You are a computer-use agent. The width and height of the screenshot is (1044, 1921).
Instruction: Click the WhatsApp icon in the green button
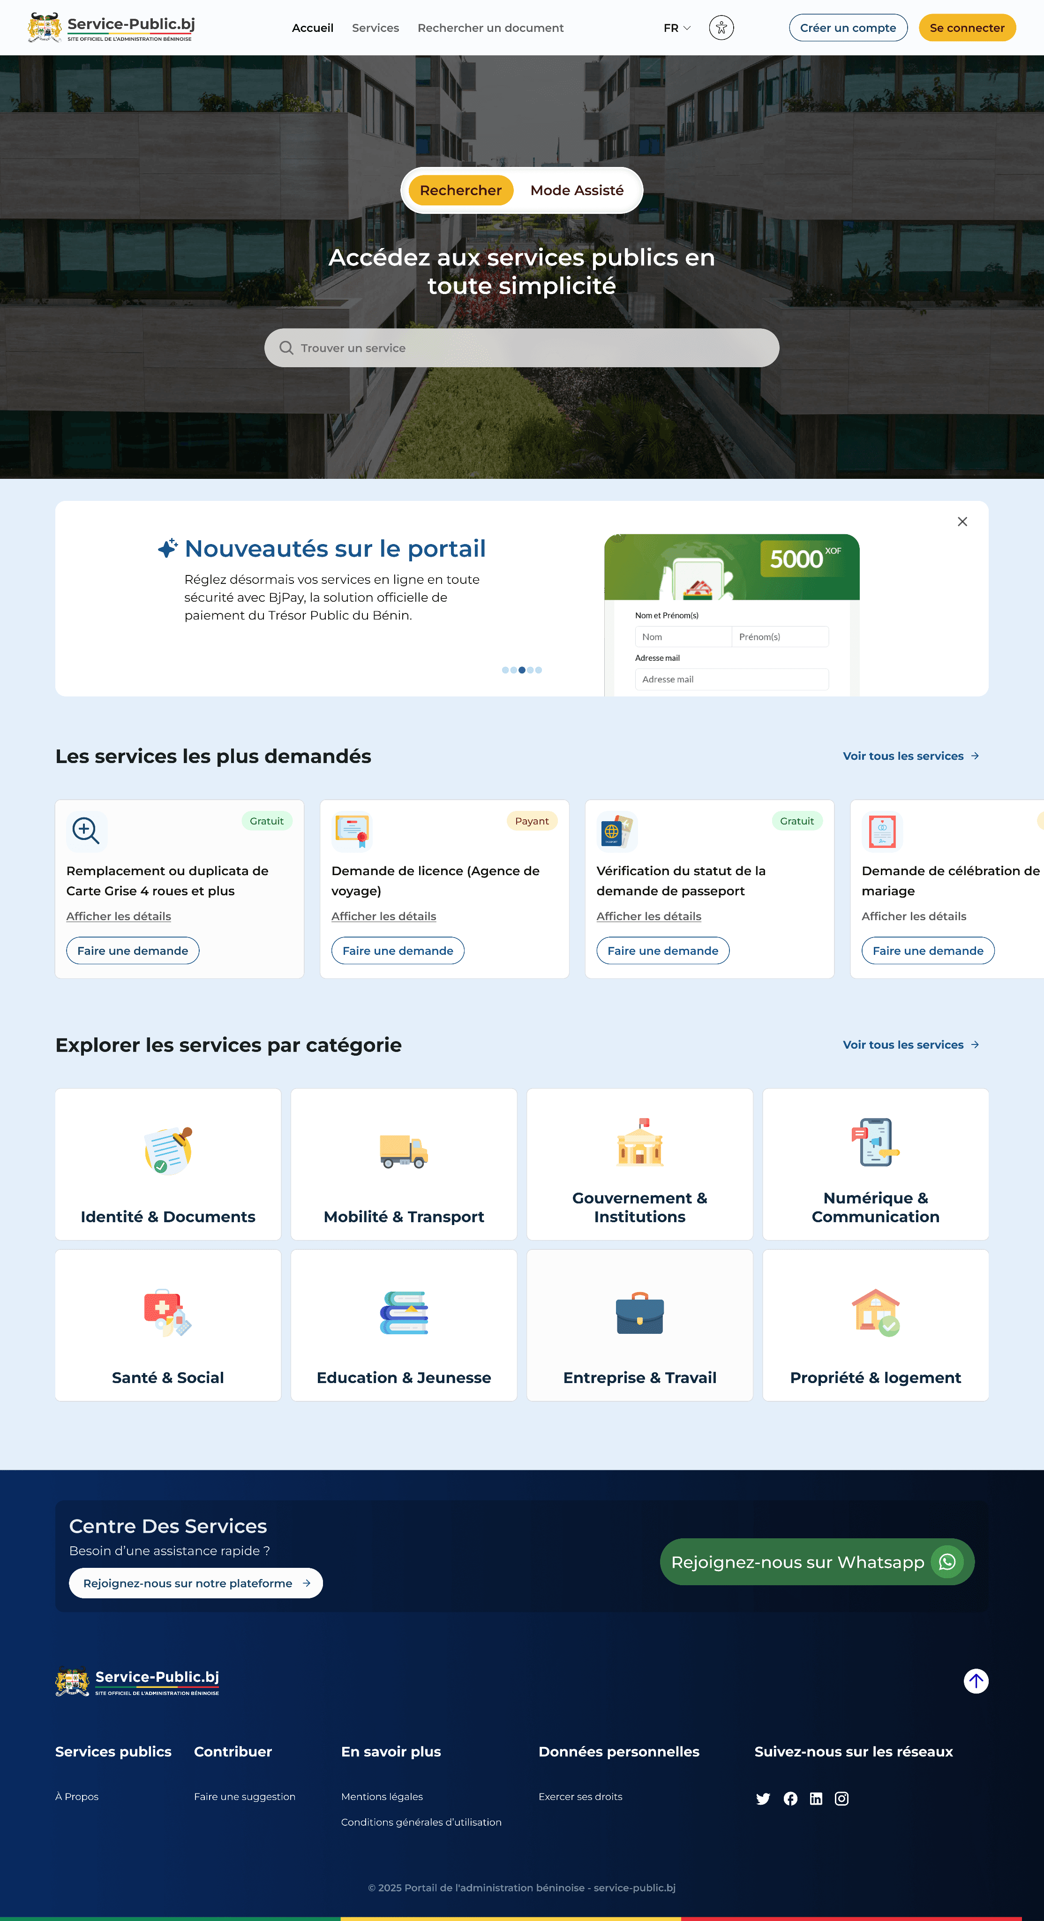946,1562
